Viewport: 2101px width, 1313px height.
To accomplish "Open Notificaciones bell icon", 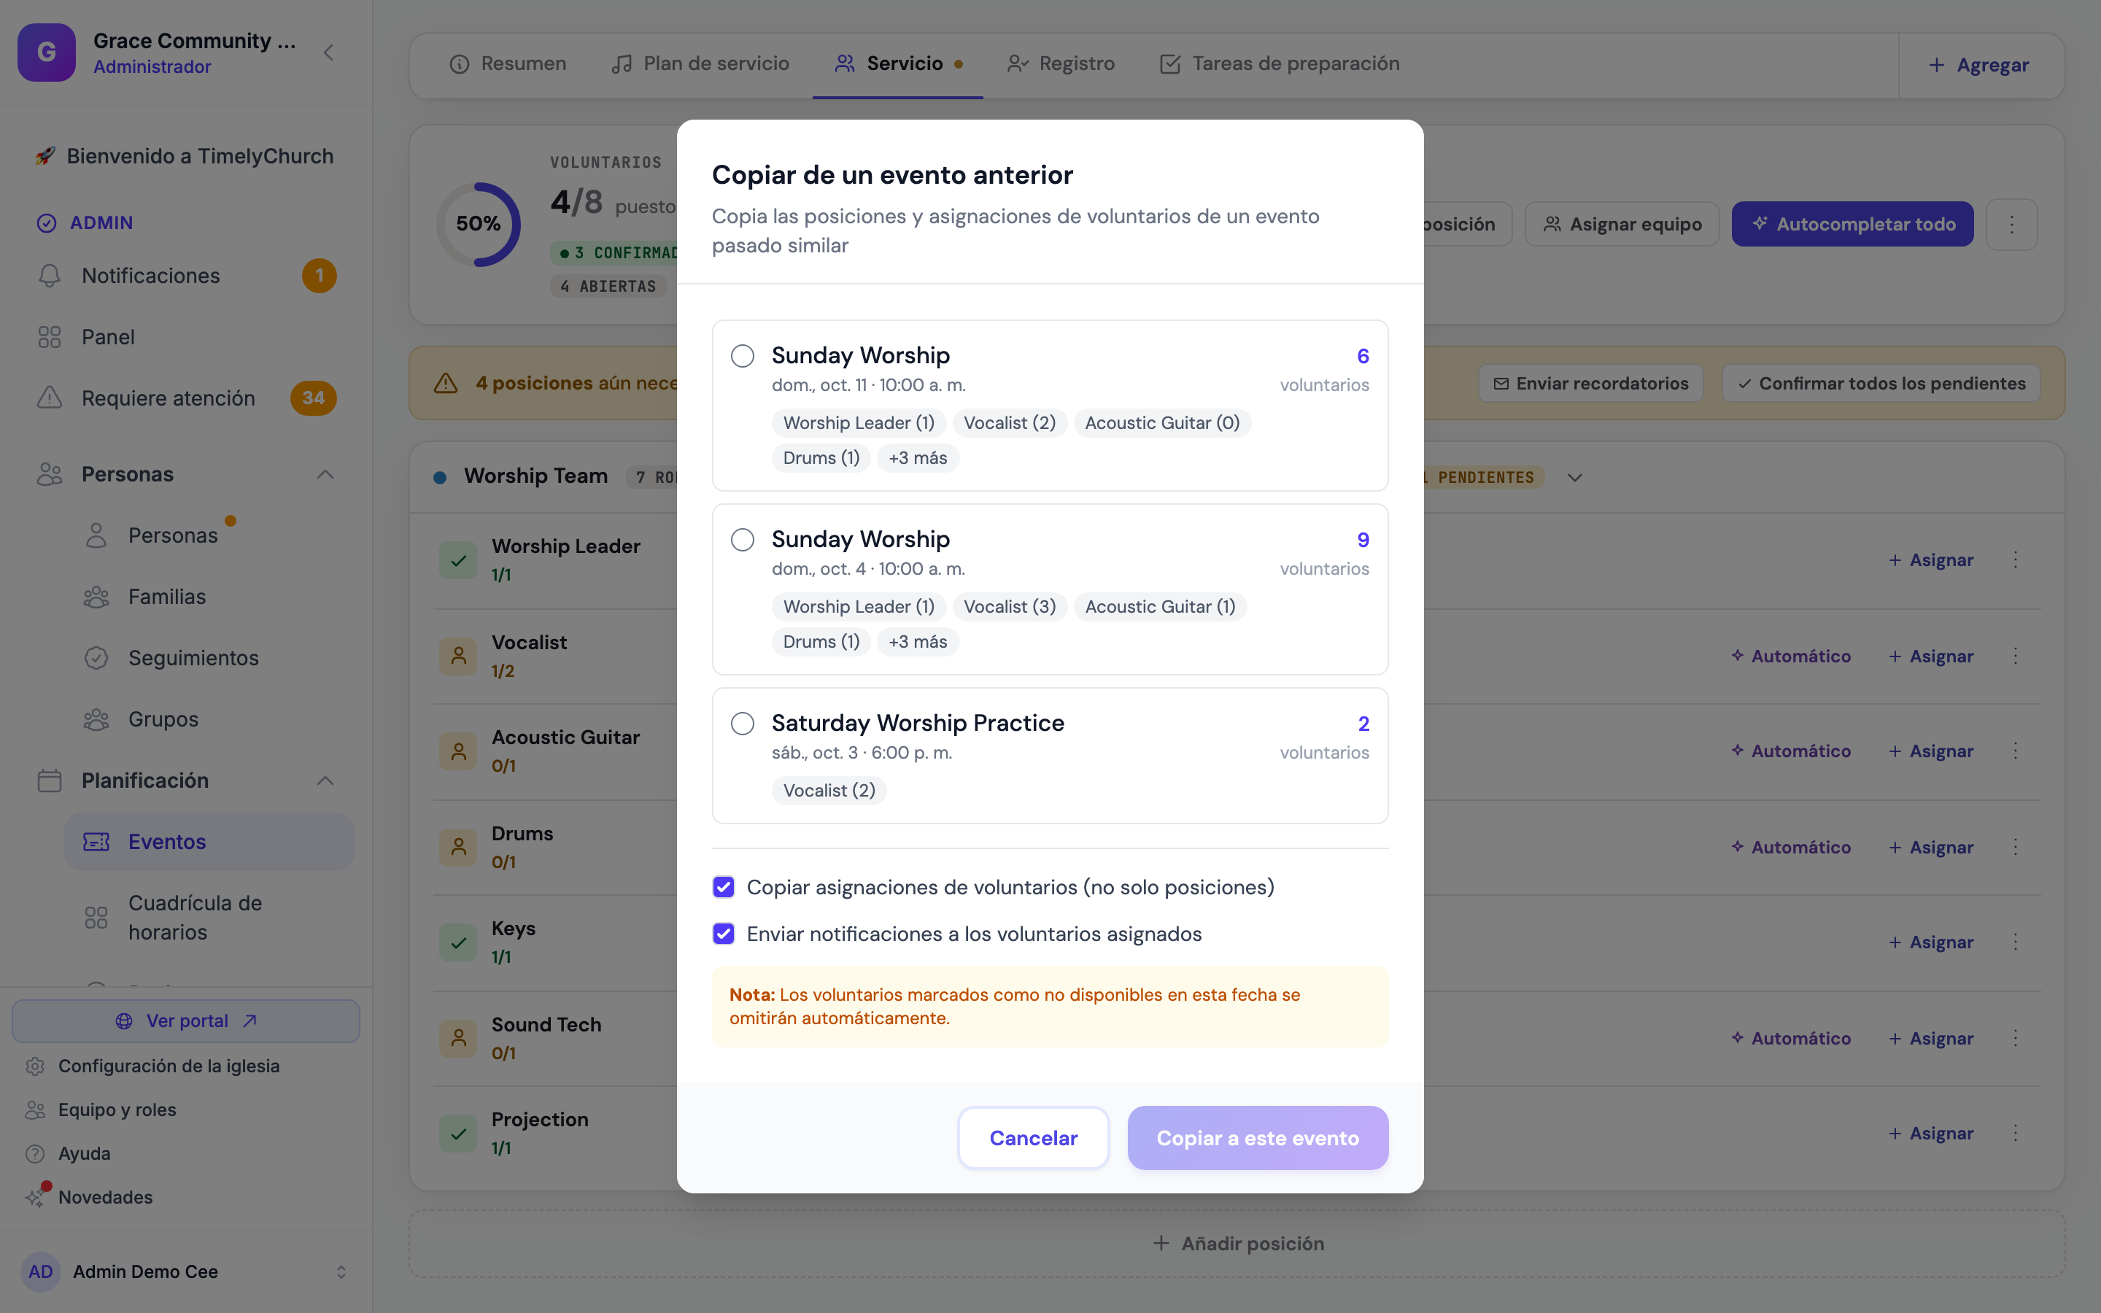I will coord(50,275).
